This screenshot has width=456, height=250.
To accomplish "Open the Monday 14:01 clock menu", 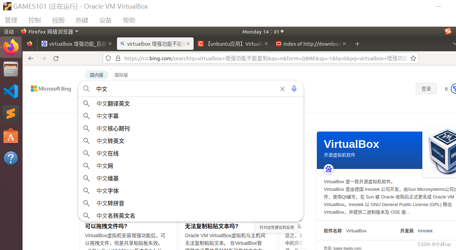I will 263,32.
